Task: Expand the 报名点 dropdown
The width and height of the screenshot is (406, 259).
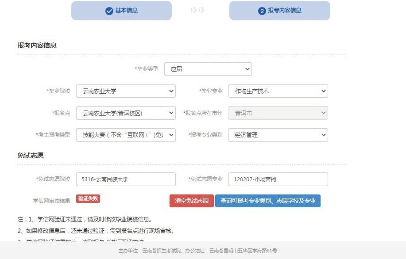Action: pos(126,113)
